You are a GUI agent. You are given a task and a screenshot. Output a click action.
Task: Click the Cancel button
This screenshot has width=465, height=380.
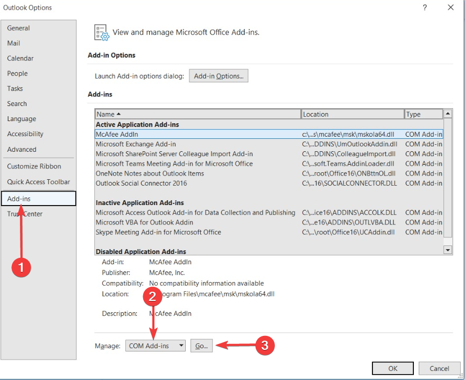click(x=439, y=369)
